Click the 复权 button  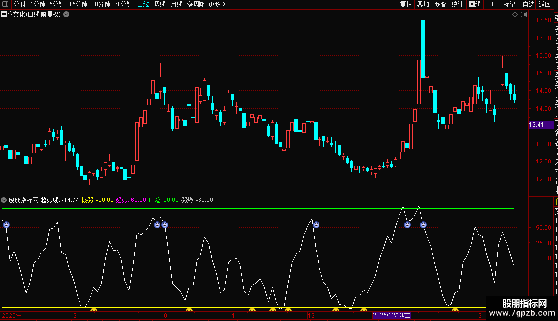pyautogui.click(x=406, y=4)
